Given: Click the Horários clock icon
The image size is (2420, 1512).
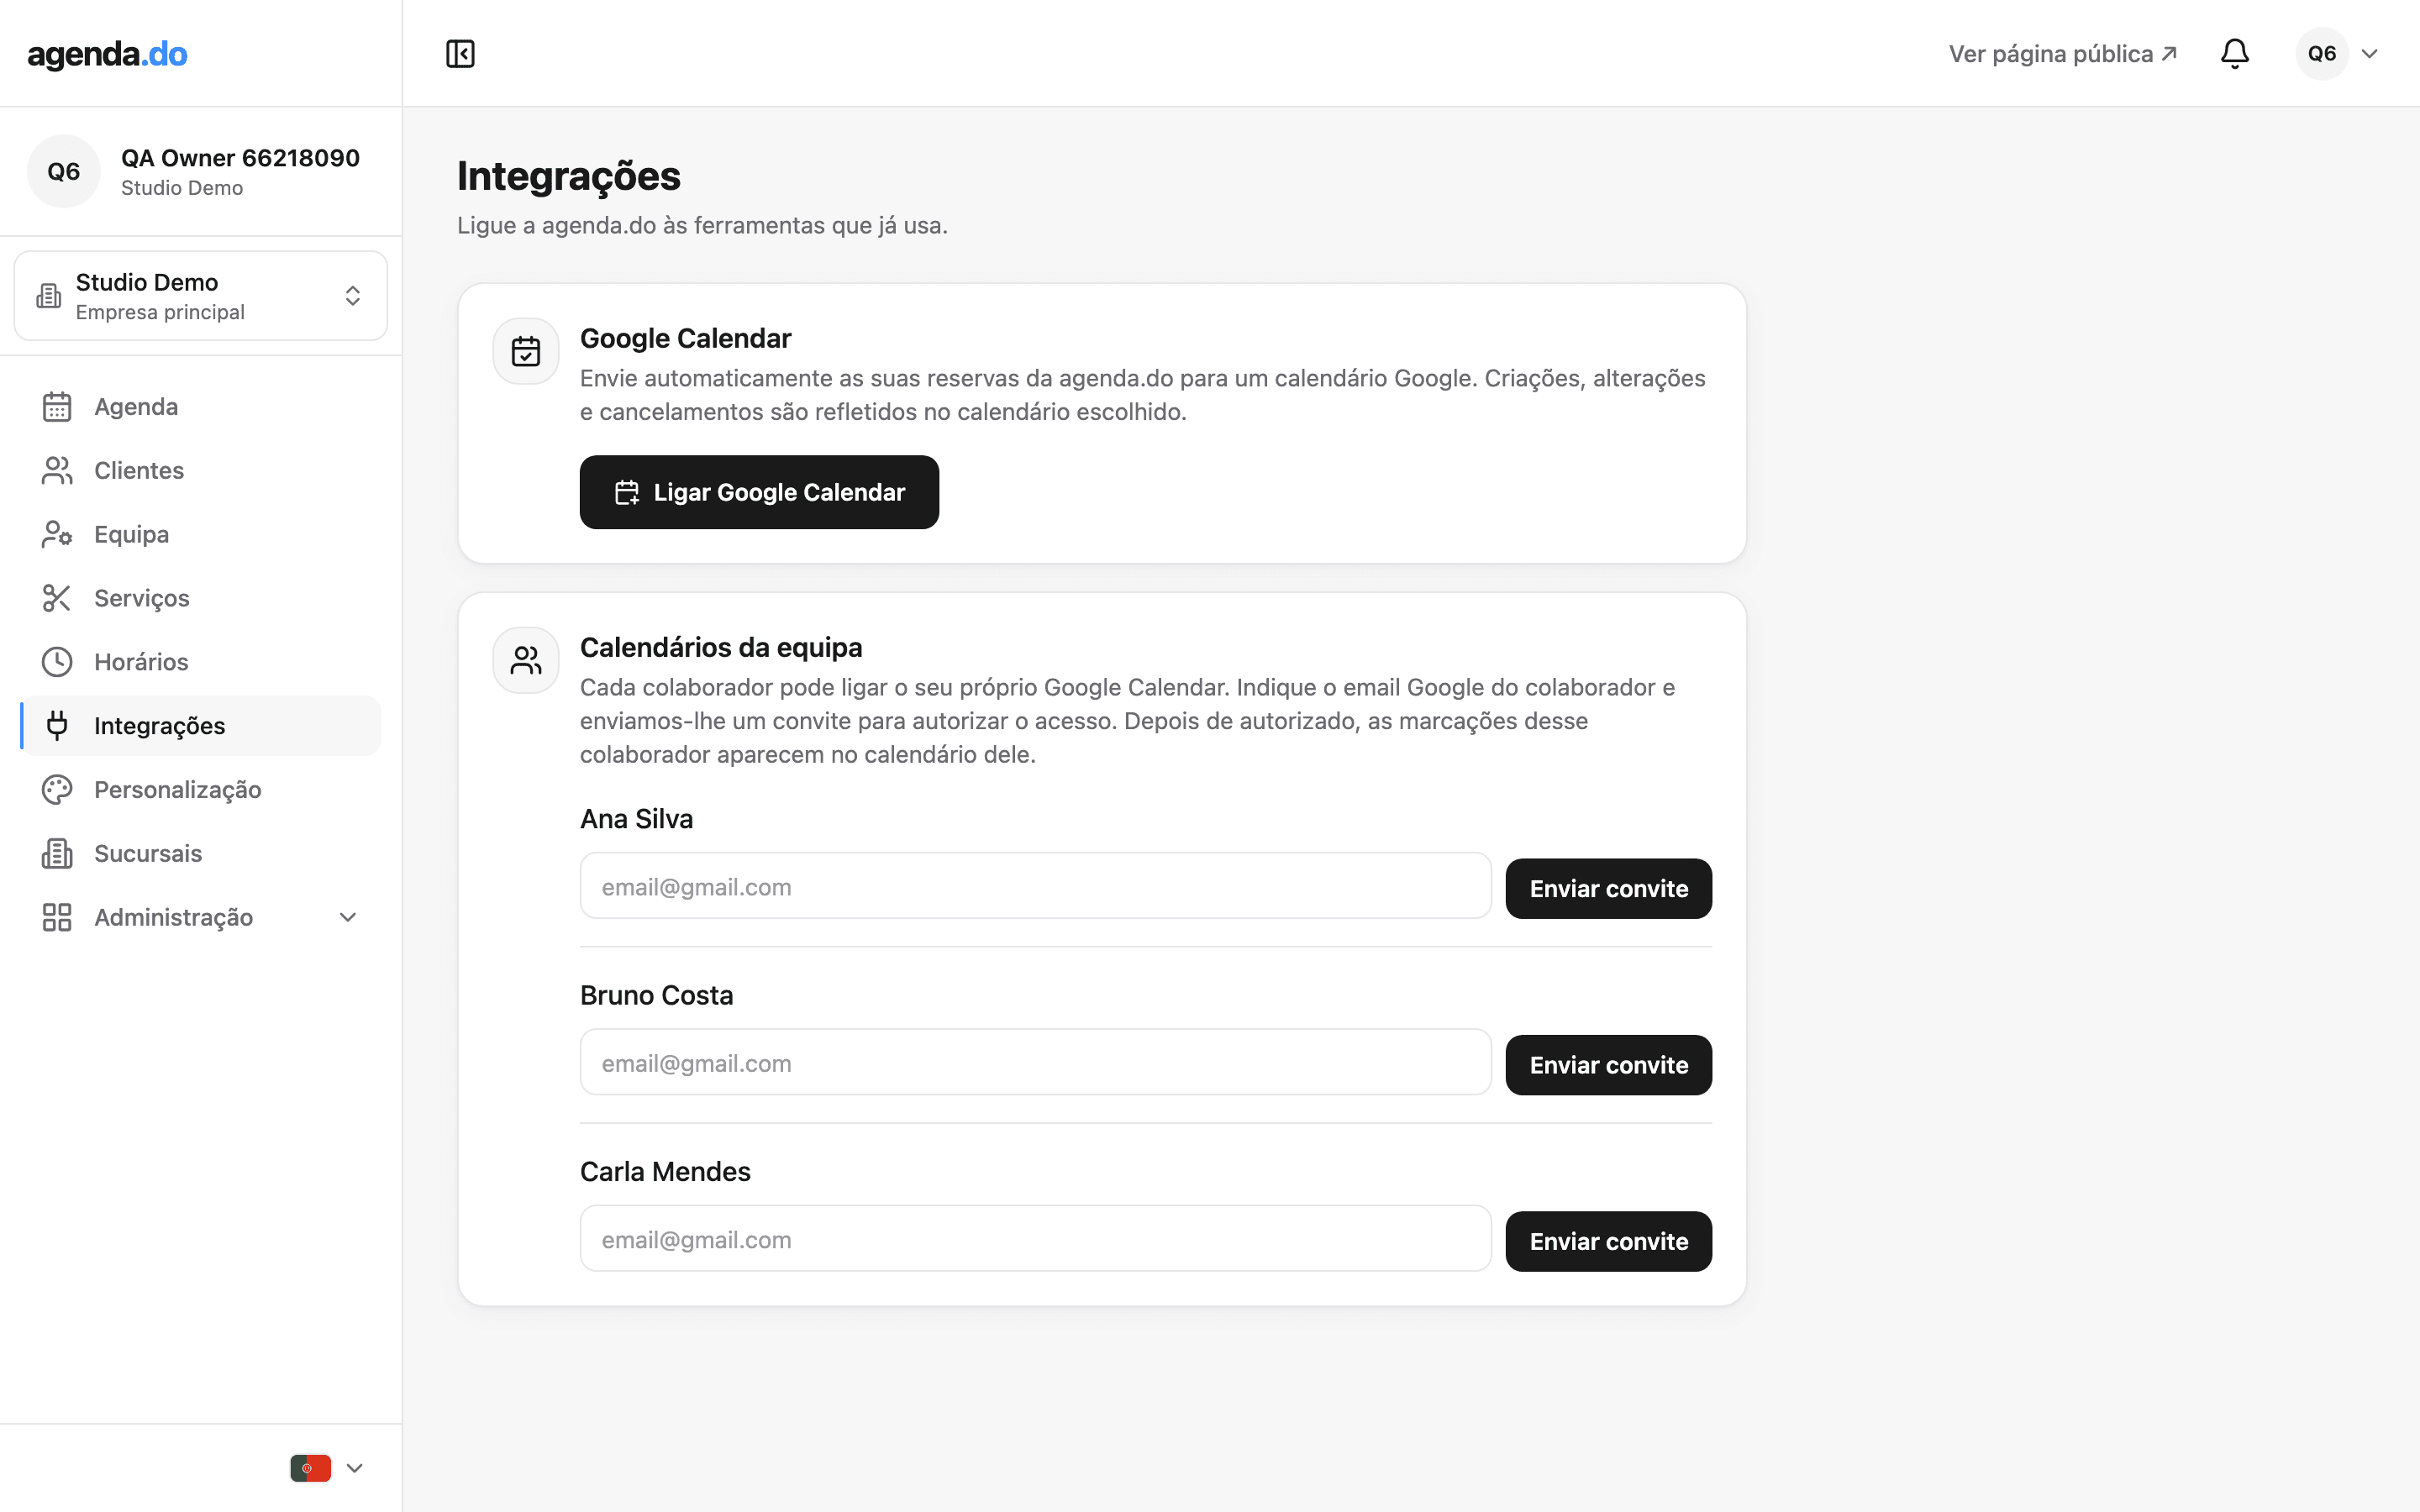Looking at the screenshot, I should click(57, 662).
